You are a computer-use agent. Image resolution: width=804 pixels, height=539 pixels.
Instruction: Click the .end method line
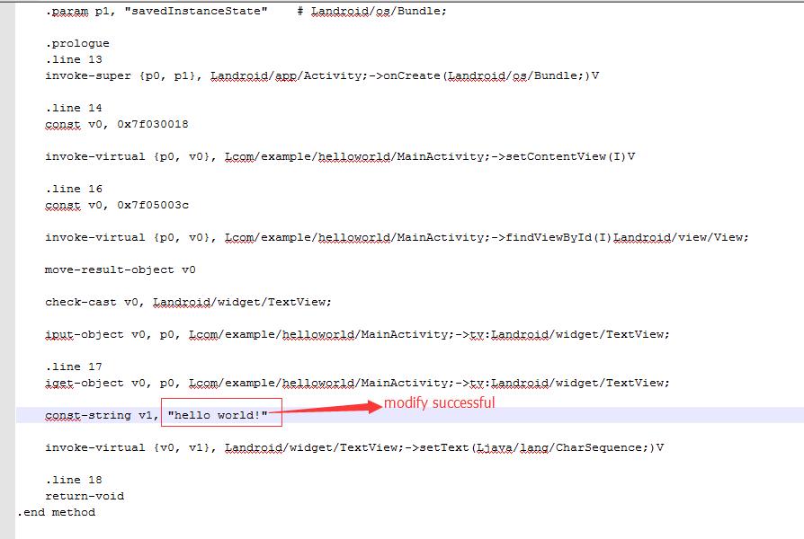coord(56,512)
